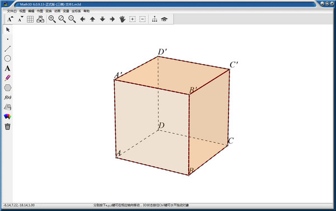Click the coordinates readout in status bar
336x211 pixels.
coord(19,205)
